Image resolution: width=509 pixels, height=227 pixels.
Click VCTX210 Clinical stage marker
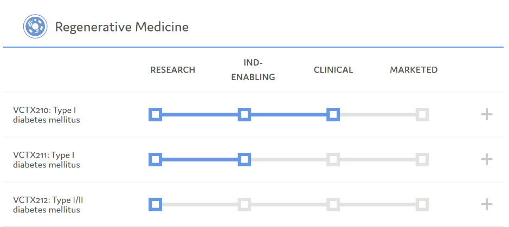(x=333, y=114)
